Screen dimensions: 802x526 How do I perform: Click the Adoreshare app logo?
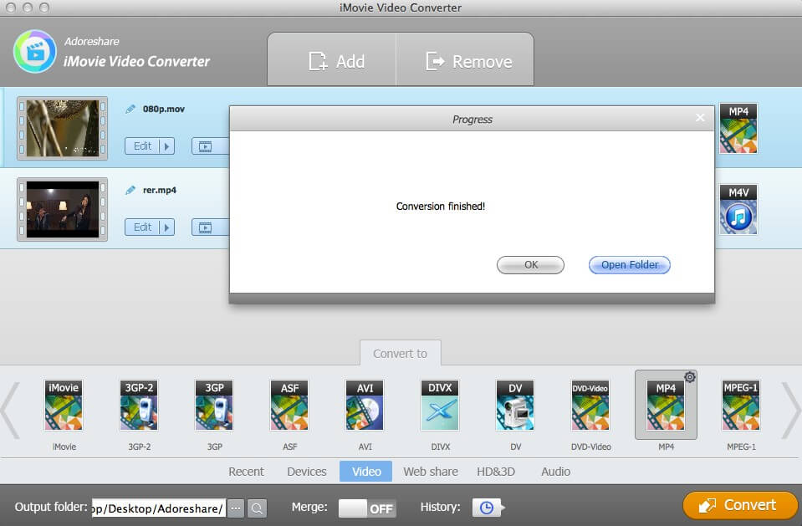pos(35,51)
